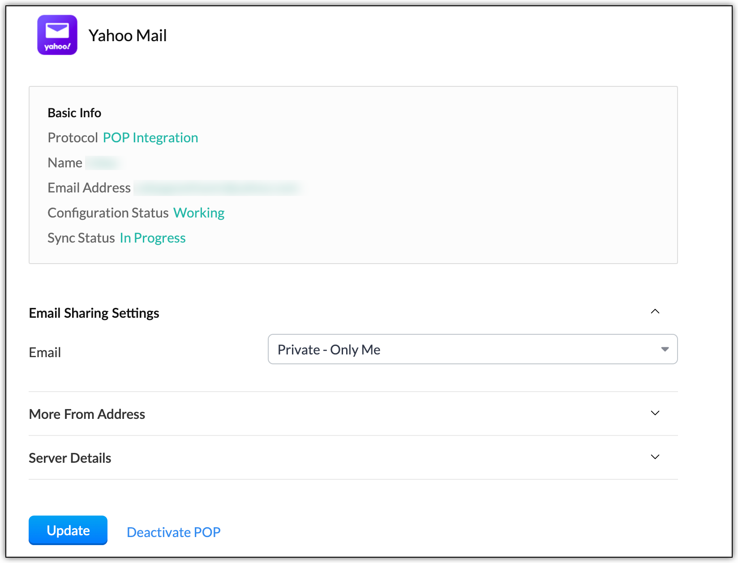Click the Email label beside the sharing dropdown

[x=45, y=353]
